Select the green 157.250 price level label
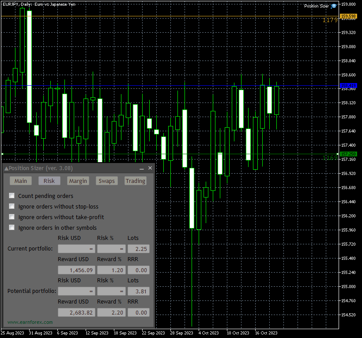 (x=348, y=154)
